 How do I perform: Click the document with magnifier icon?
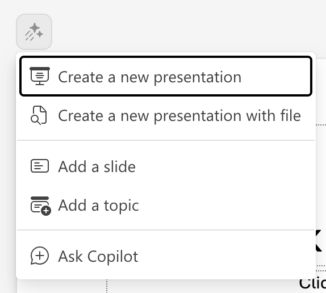coord(39,115)
